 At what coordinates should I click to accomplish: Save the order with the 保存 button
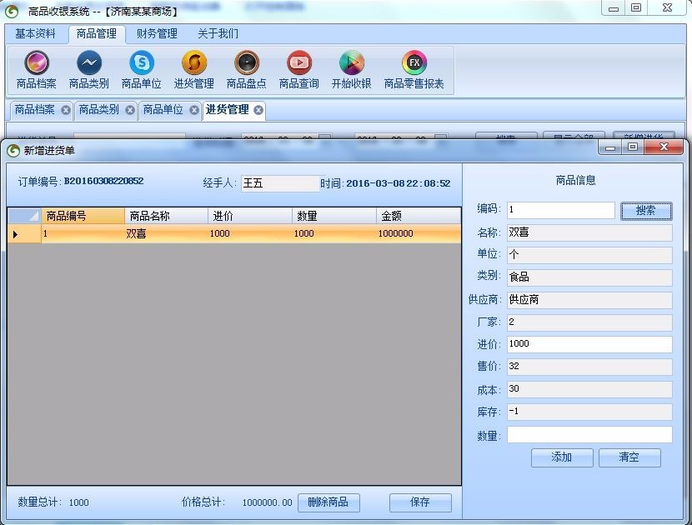tap(420, 502)
